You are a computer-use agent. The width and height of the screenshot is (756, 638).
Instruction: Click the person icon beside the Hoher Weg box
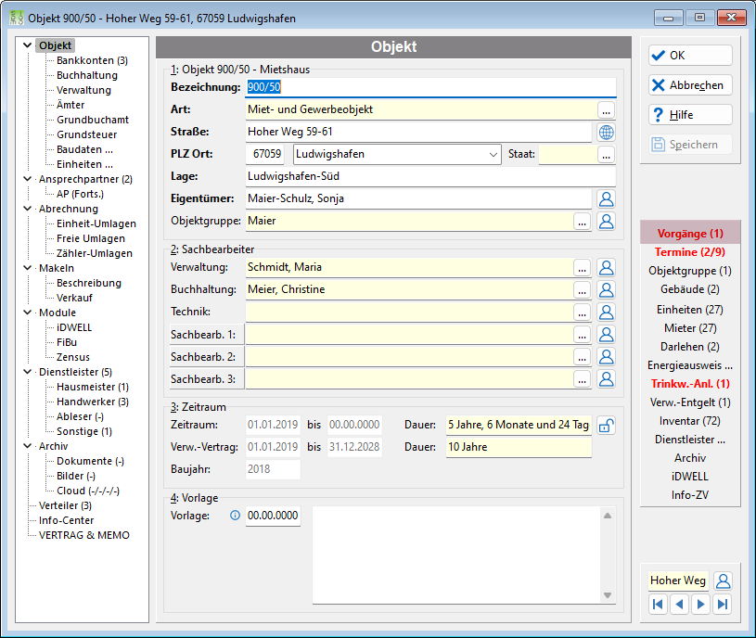coord(723,581)
